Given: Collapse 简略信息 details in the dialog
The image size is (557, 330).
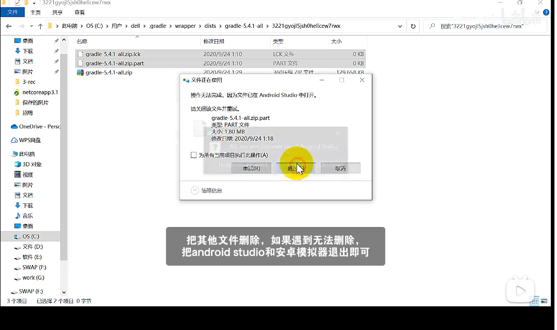Looking at the screenshot, I should (194, 190).
